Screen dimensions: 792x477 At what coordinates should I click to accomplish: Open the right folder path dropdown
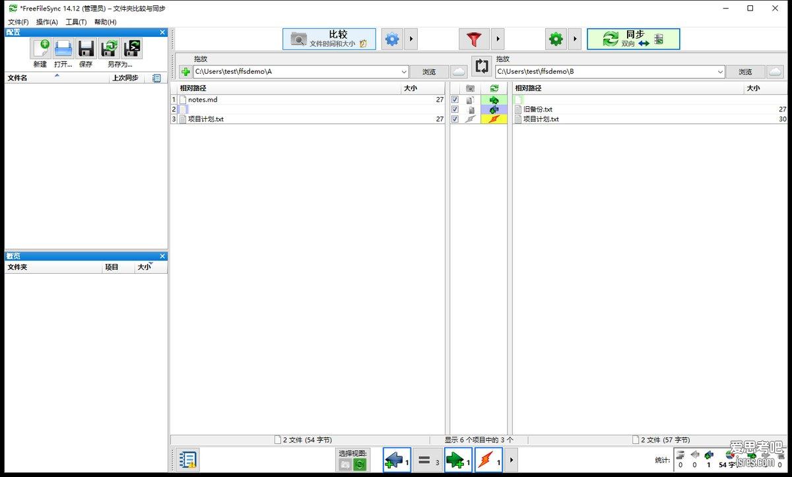tap(721, 72)
